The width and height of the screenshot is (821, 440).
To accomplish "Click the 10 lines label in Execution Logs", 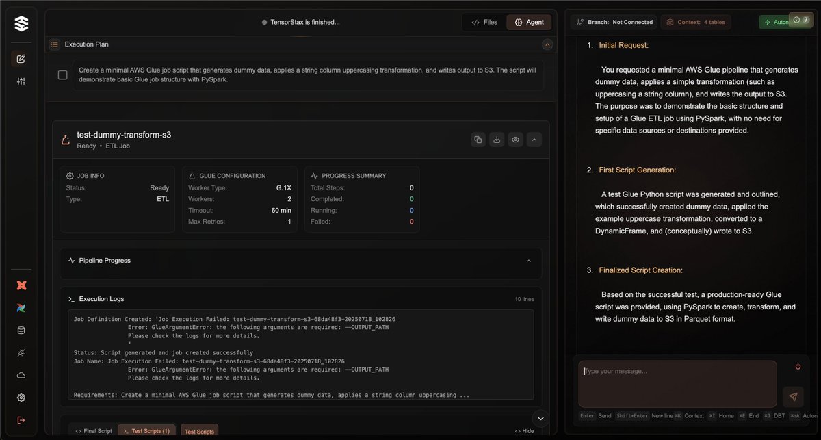I will [x=524, y=300].
